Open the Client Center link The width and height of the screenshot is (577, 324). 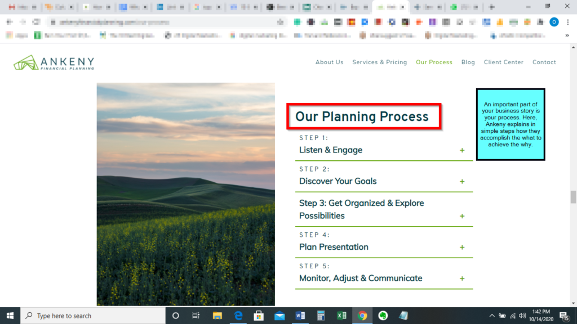click(x=503, y=62)
